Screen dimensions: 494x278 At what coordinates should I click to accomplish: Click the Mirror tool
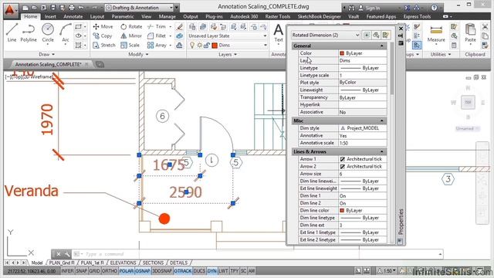131,36
